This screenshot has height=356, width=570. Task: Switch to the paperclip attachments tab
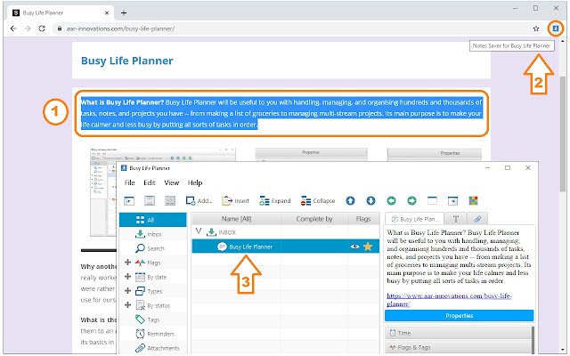477,219
